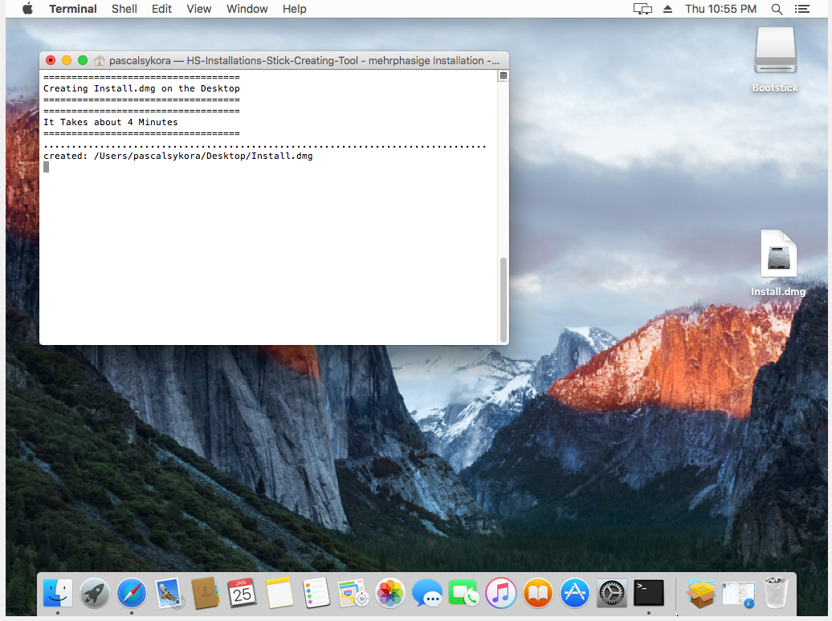
Task: Click the eject icon in menu bar
Action: tap(667, 9)
